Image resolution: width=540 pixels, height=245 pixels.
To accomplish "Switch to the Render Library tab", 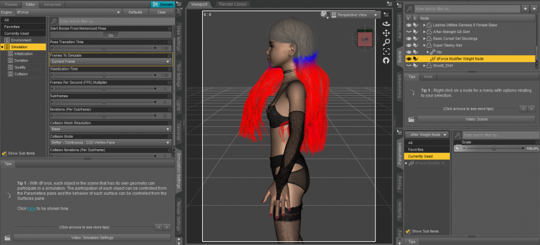I will (x=233, y=4).
